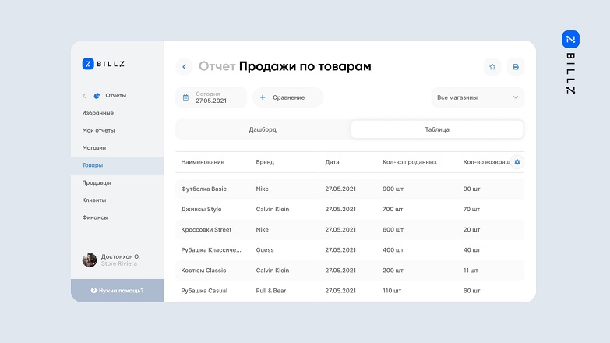Click the BILLZ logo in sidebar

pyautogui.click(x=104, y=64)
